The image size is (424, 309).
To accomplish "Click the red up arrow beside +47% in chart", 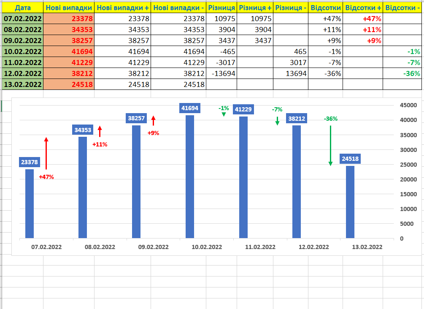I will (46, 154).
